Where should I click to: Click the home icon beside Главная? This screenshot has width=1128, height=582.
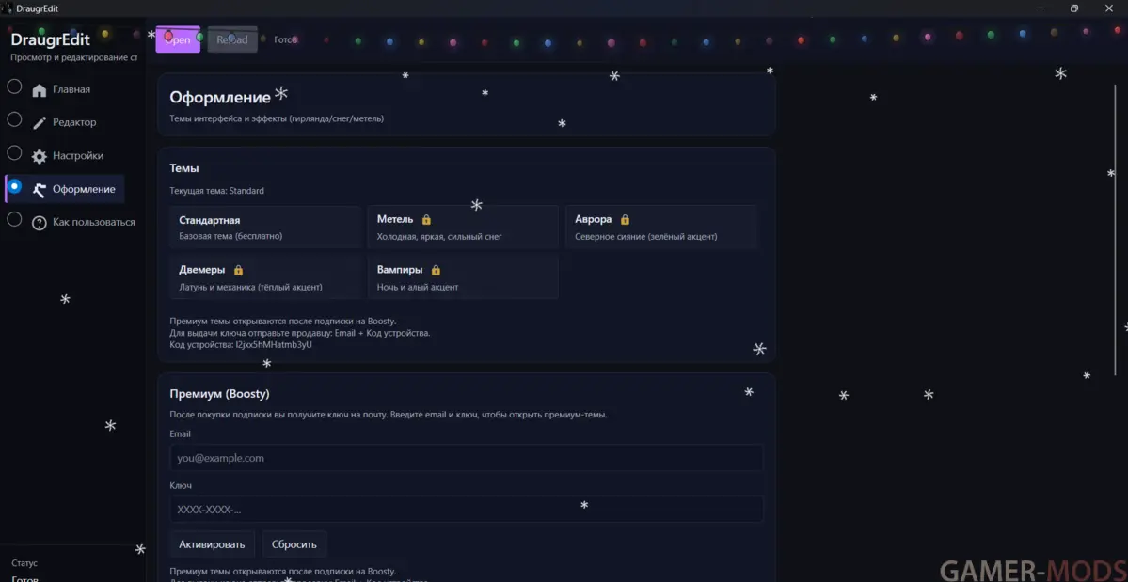click(x=39, y=90)
